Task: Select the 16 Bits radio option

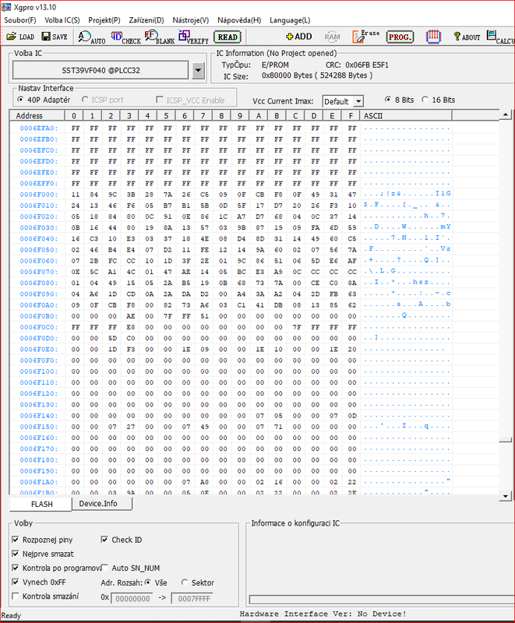Action: coord(425,100)
